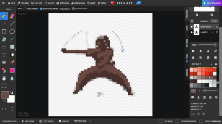Open the Select menu
The height and width of the screenshot is (124, 222).
(x=37, y=3)
